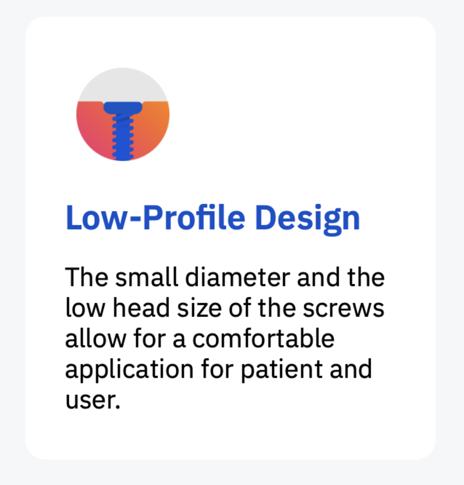Select the "Low-Profile Design" heading
This screenshot has height=485, width=464.
click(213, 218)
